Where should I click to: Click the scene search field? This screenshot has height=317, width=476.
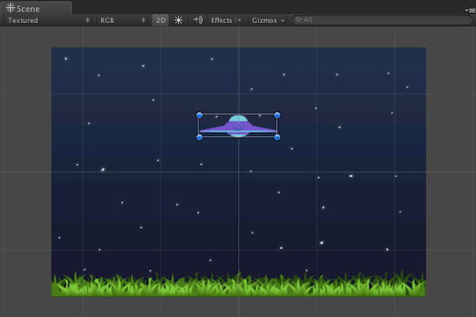click(x=382, y=20)
